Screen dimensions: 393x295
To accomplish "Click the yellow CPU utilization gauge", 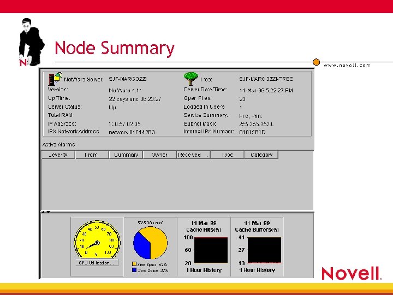I will 97,239.
